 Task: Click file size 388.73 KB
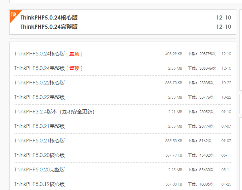[174, 83]
